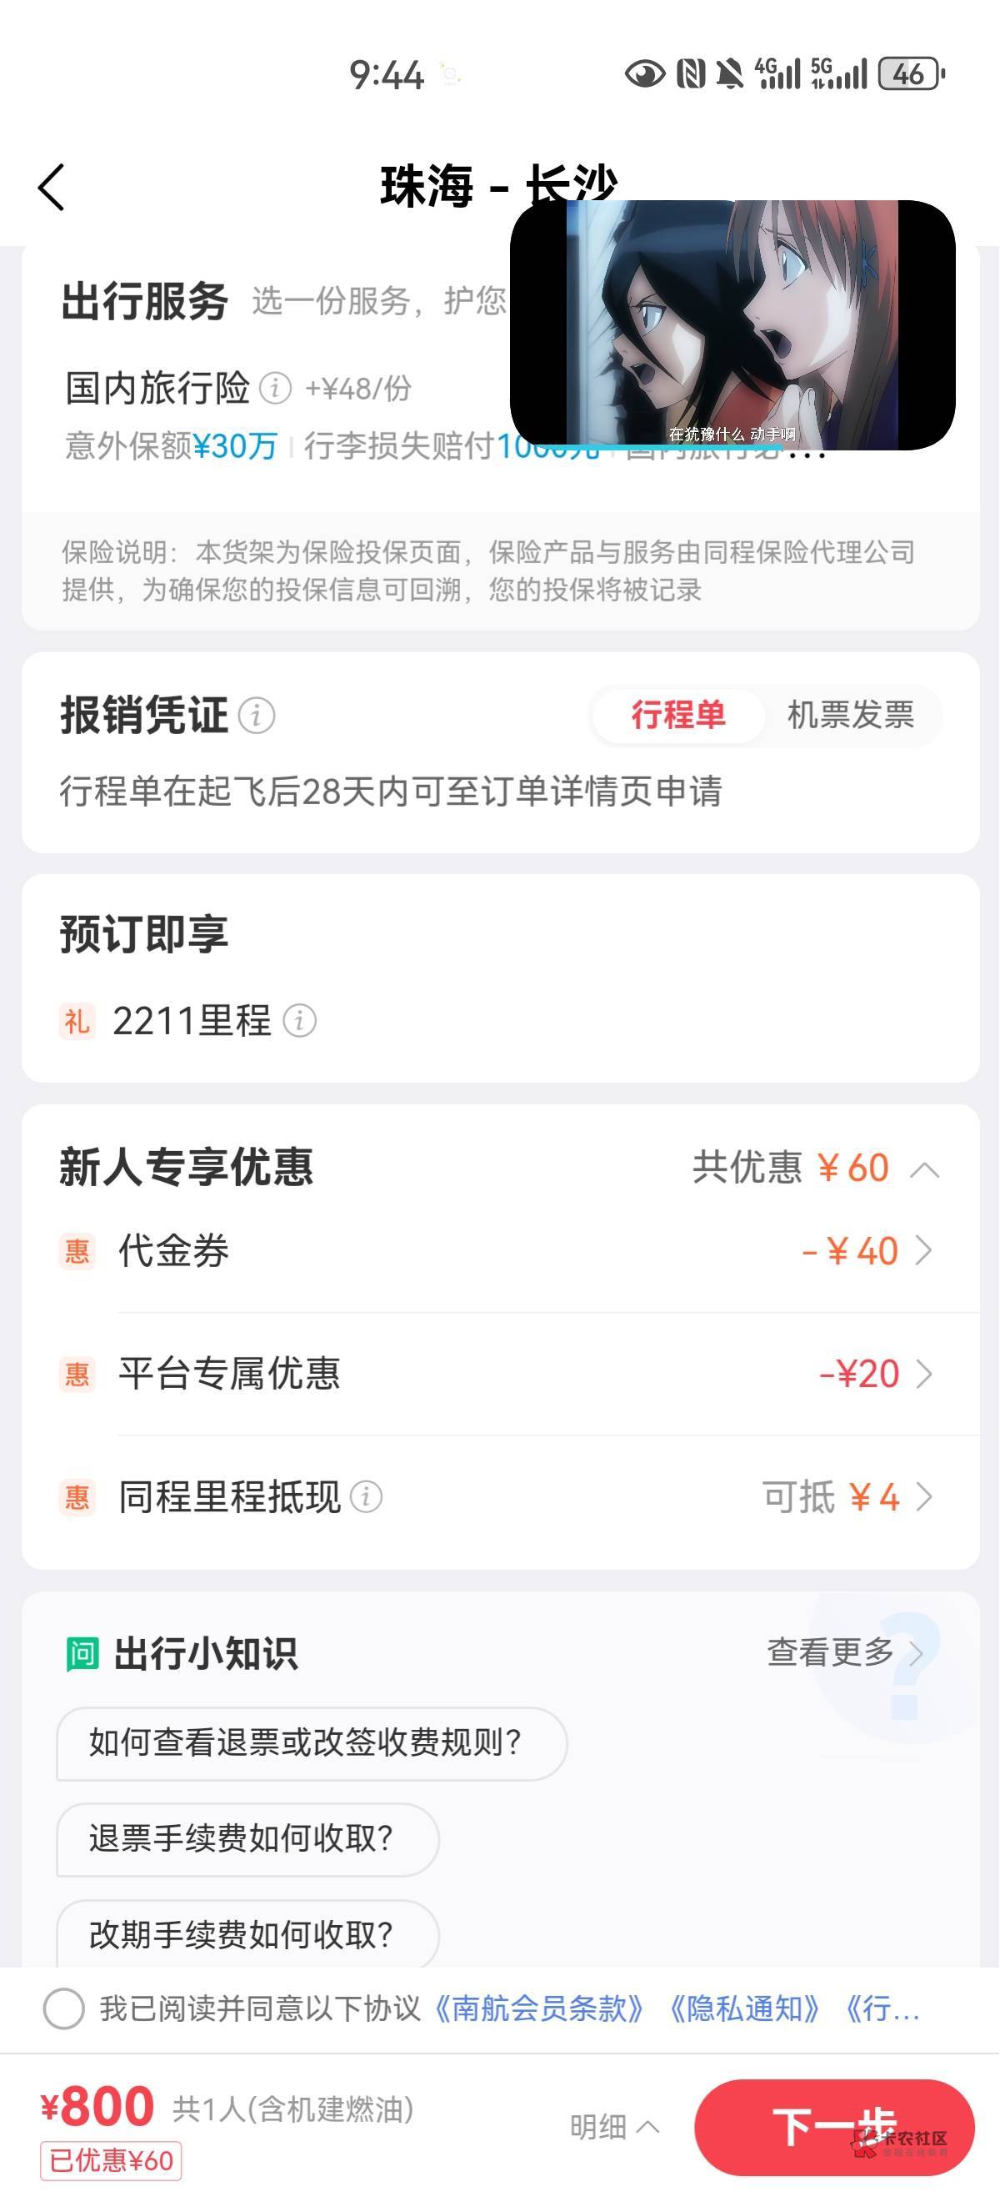
Task: Tap the floating anime video thumbnail
Action: 732,324
